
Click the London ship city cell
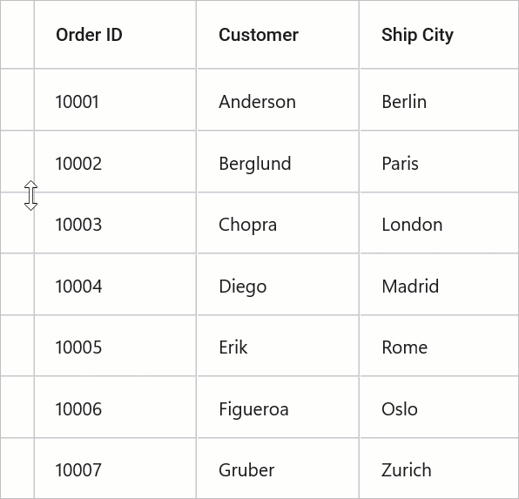(x=439, y=223)
